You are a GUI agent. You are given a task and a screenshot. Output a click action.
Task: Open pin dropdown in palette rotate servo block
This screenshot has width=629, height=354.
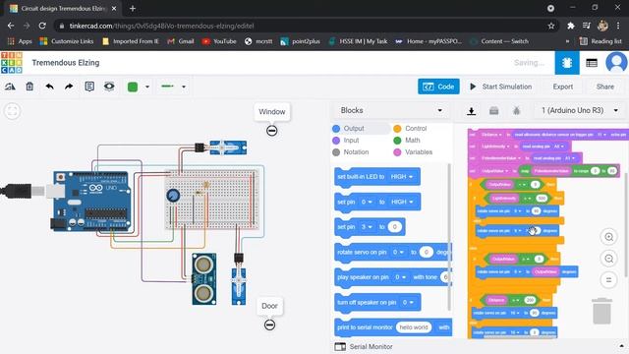[398, 252]
